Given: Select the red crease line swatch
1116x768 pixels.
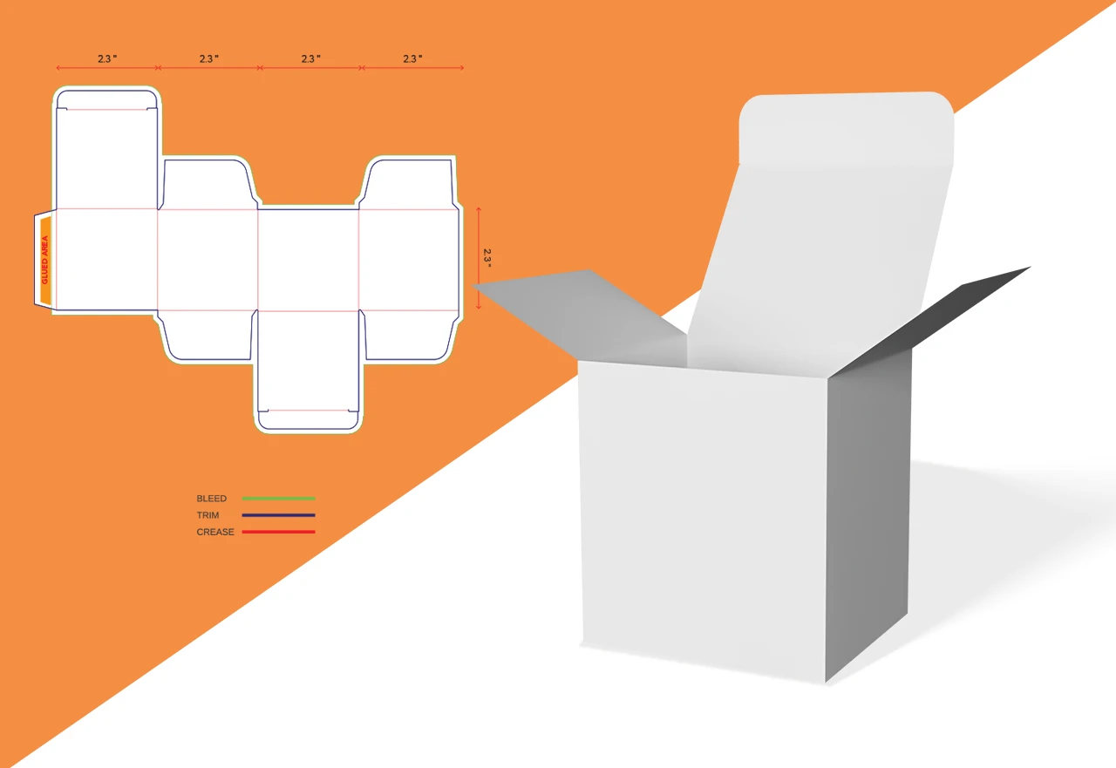Looking at the screenshot, I should pyautogui.click(x=278, y=532).
